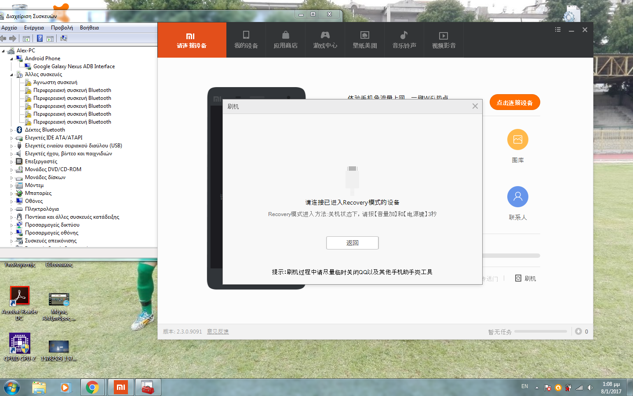Expand the Δέκτες Bluetooth tree node
Image resolution: width=633 pixels, height=396 pixels.
[12, 130]
